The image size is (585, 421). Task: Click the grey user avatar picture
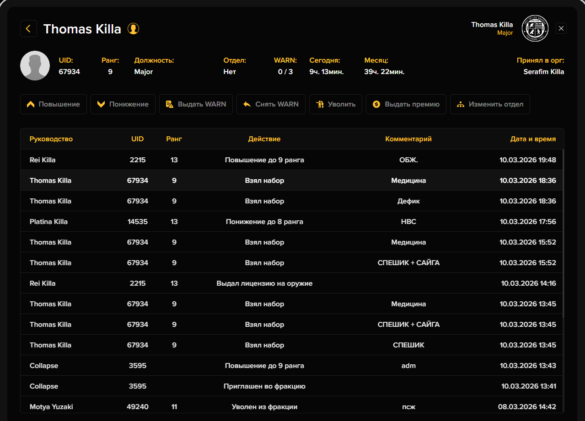click(35, 66)
